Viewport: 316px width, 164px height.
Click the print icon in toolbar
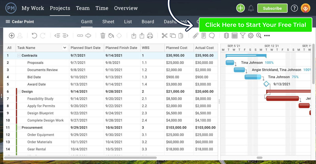click(x=150, y=36)
